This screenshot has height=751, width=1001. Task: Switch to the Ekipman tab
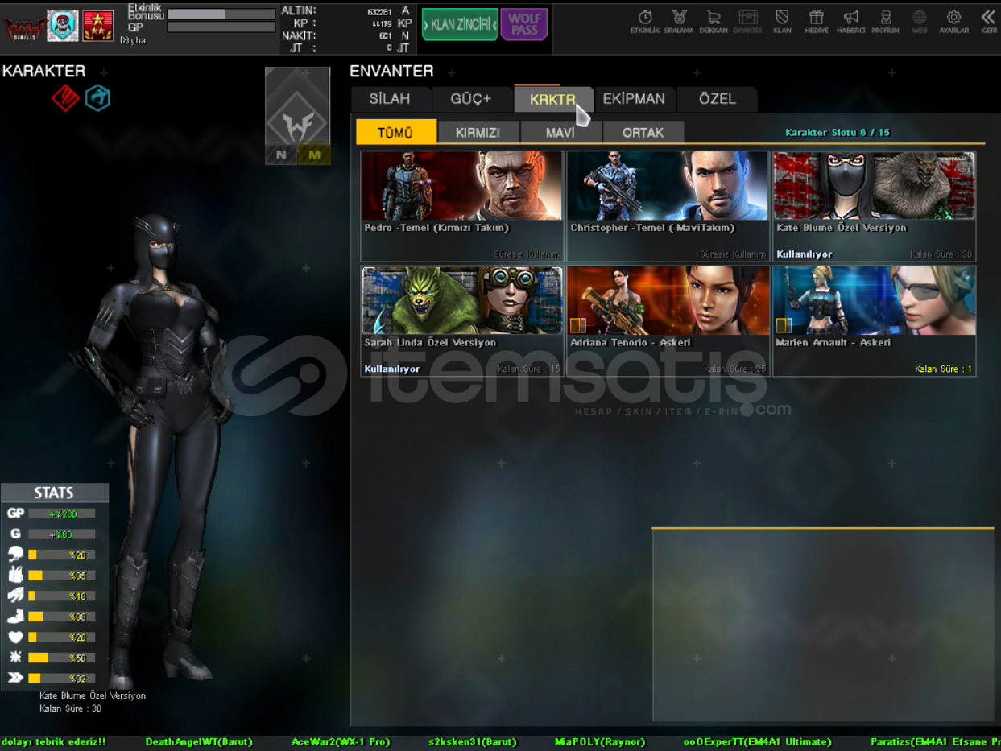click(x=634, y=99)
